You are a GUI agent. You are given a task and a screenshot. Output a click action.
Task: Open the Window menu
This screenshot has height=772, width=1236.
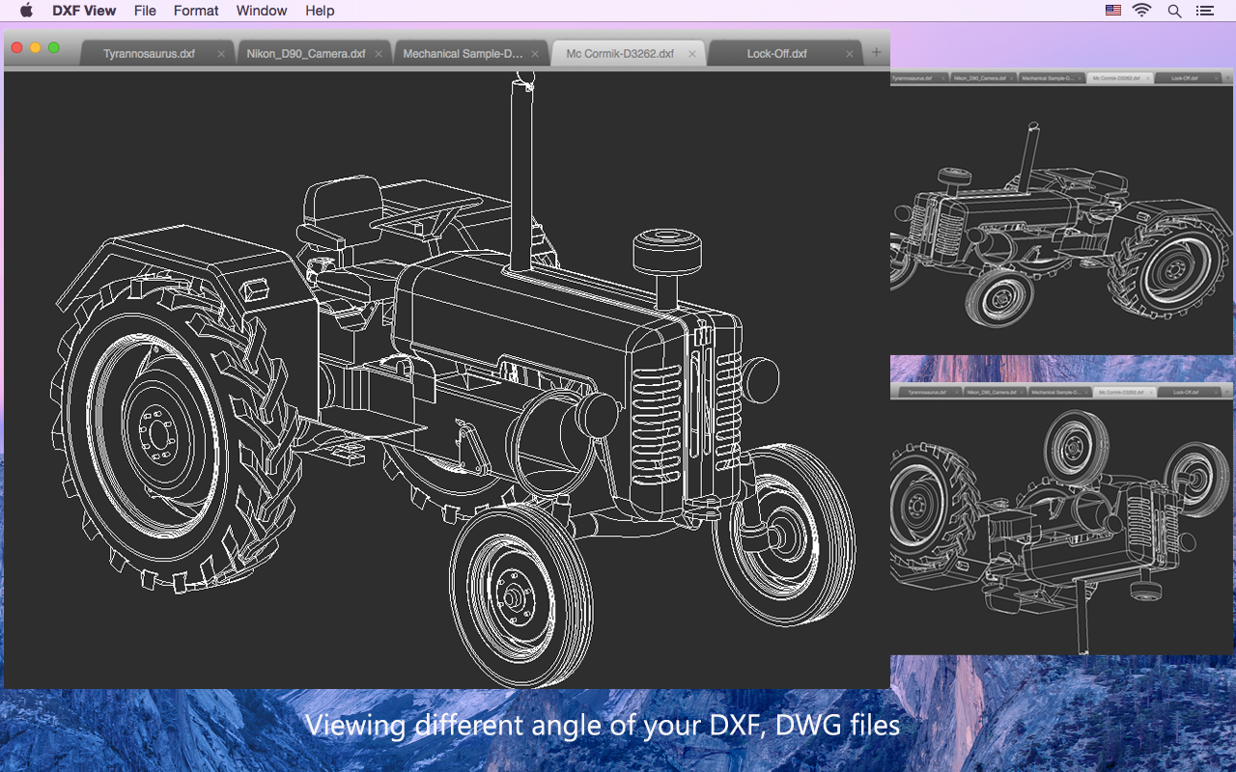[x=262, y=11]
